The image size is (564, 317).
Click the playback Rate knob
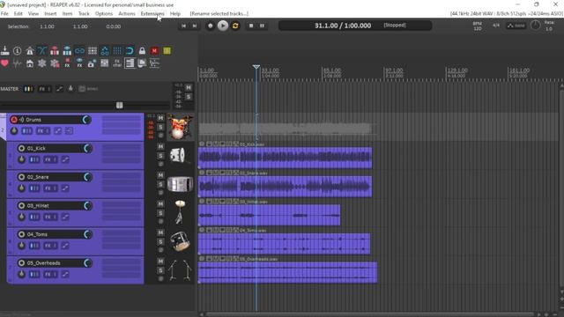(x=535, y=26)
